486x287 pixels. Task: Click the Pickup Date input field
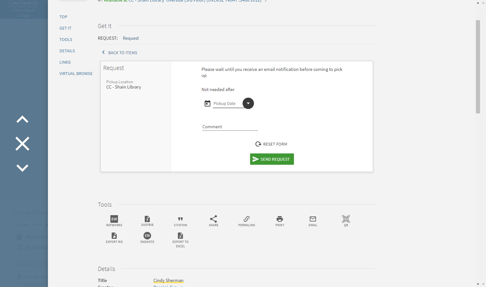click(x=228, y=104)
